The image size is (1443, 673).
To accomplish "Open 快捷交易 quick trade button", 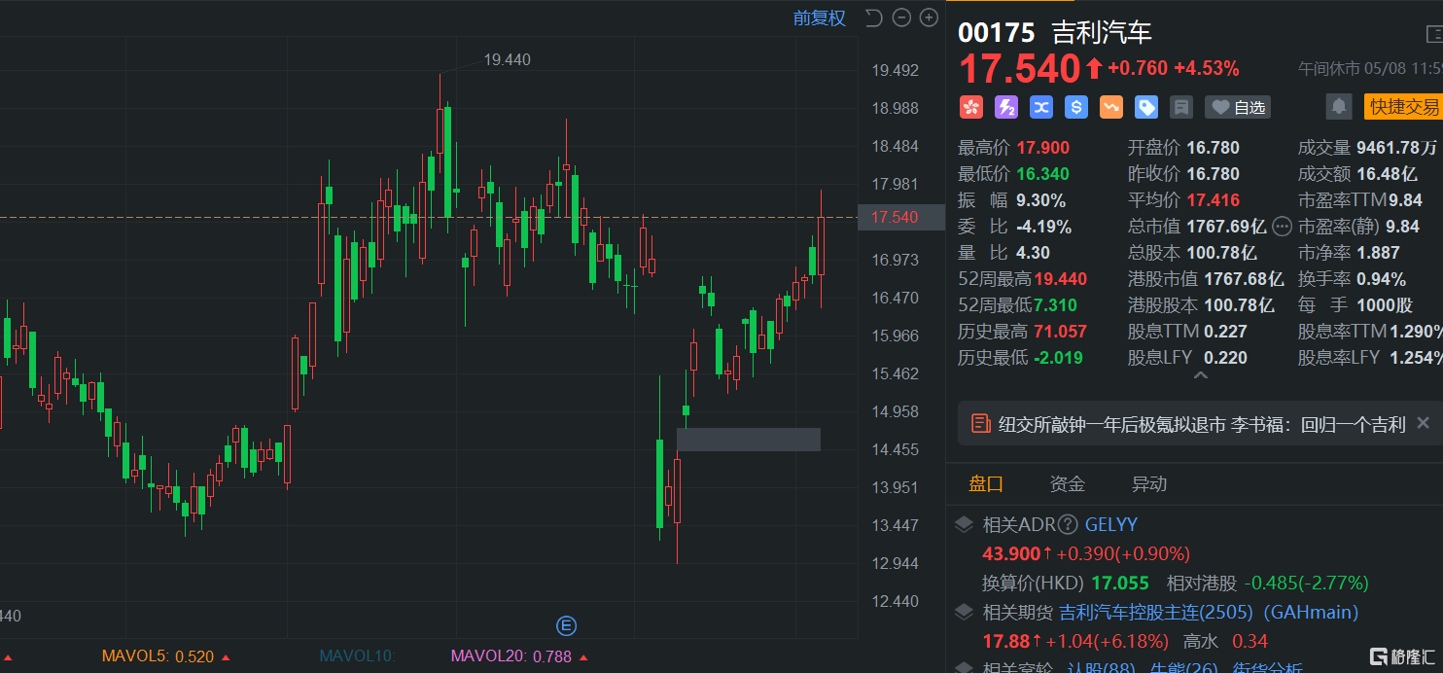I will tap(1403, 107).
